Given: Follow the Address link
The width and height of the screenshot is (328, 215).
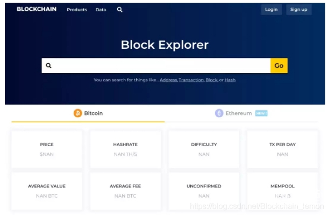Looking at the screenshot, I should [169, 80].
